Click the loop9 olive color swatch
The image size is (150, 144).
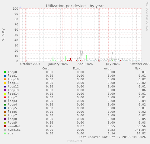(x=5, y=123)
